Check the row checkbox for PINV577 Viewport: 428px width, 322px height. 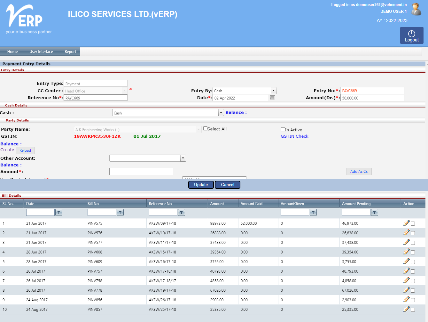point(413,243)
